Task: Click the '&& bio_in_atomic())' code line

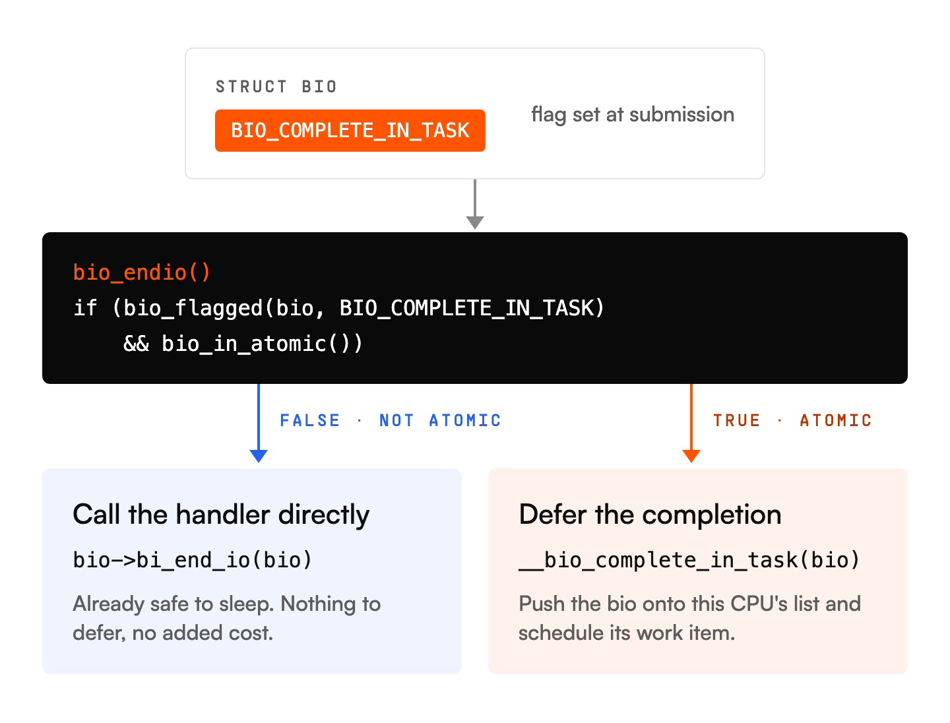Action: coord(243,344)
